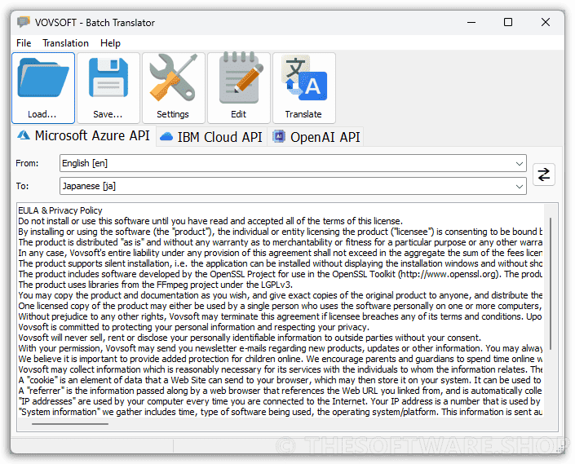The height and width of the screenshot is (464, 575).
Task: Close the Batch Translator window
Action: pos(546,22)
